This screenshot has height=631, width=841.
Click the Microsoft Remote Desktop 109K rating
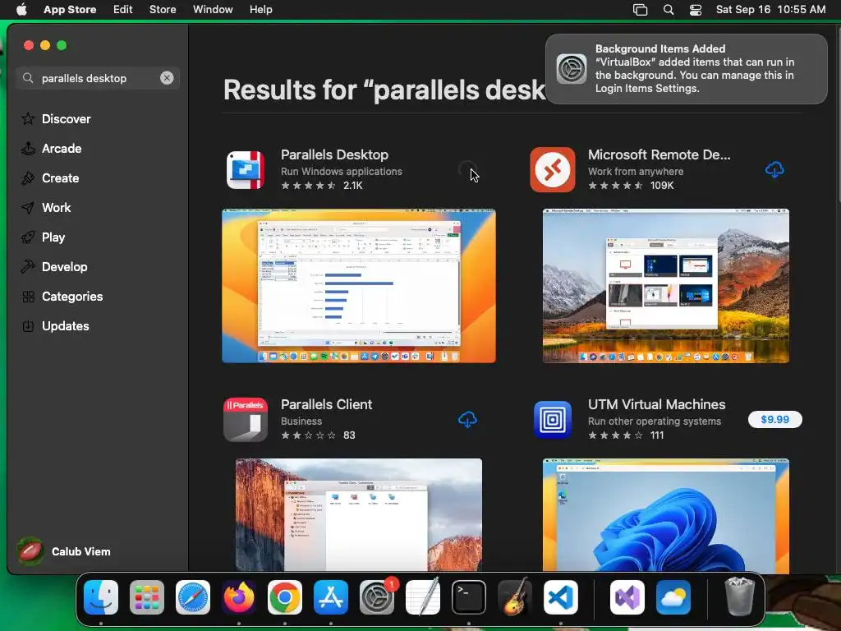point(631,186)
